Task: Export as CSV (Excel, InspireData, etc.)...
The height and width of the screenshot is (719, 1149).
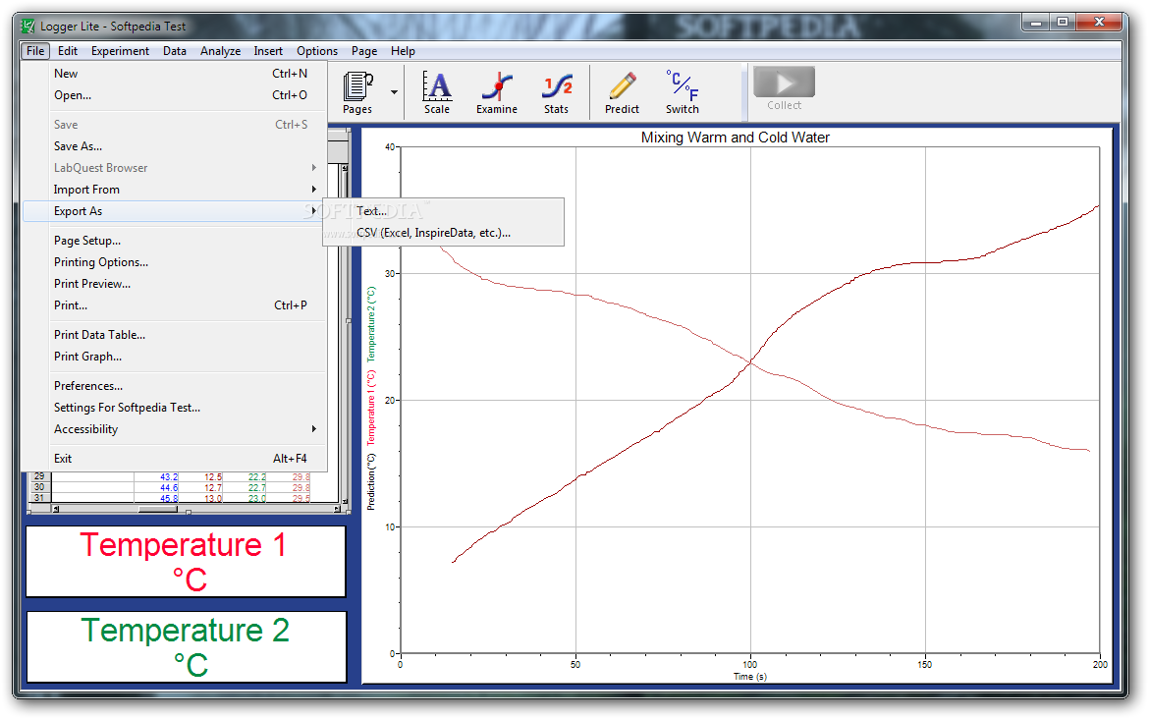Action: point(443,233)
